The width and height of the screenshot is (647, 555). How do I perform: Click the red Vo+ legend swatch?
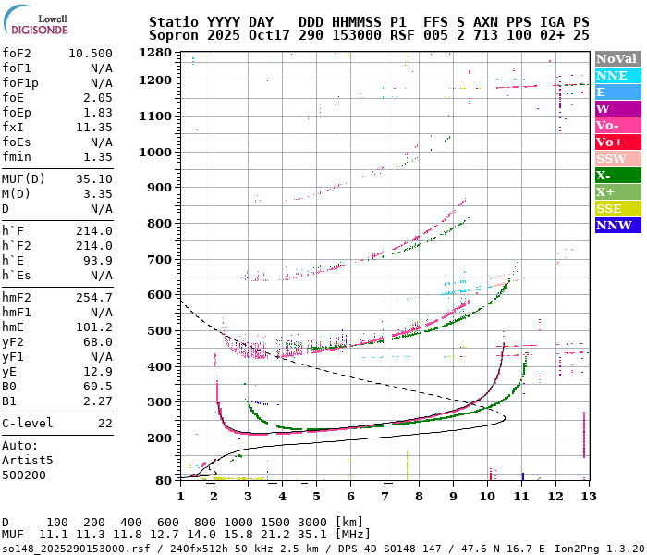coord(616,142)
